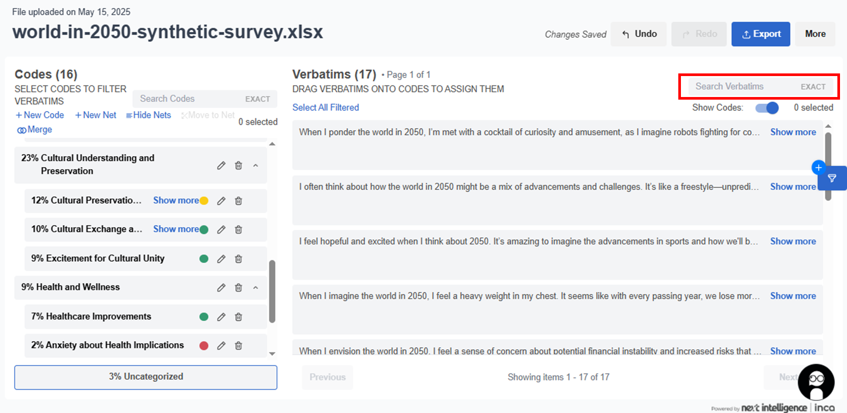847x413 pixels.
Task: Click the Merge codes option
Action: pyautogui.click(x=35, y=130)
